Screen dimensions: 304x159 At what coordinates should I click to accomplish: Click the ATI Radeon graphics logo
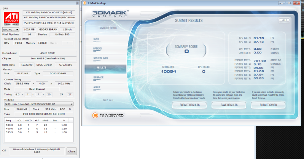[11, 18]
